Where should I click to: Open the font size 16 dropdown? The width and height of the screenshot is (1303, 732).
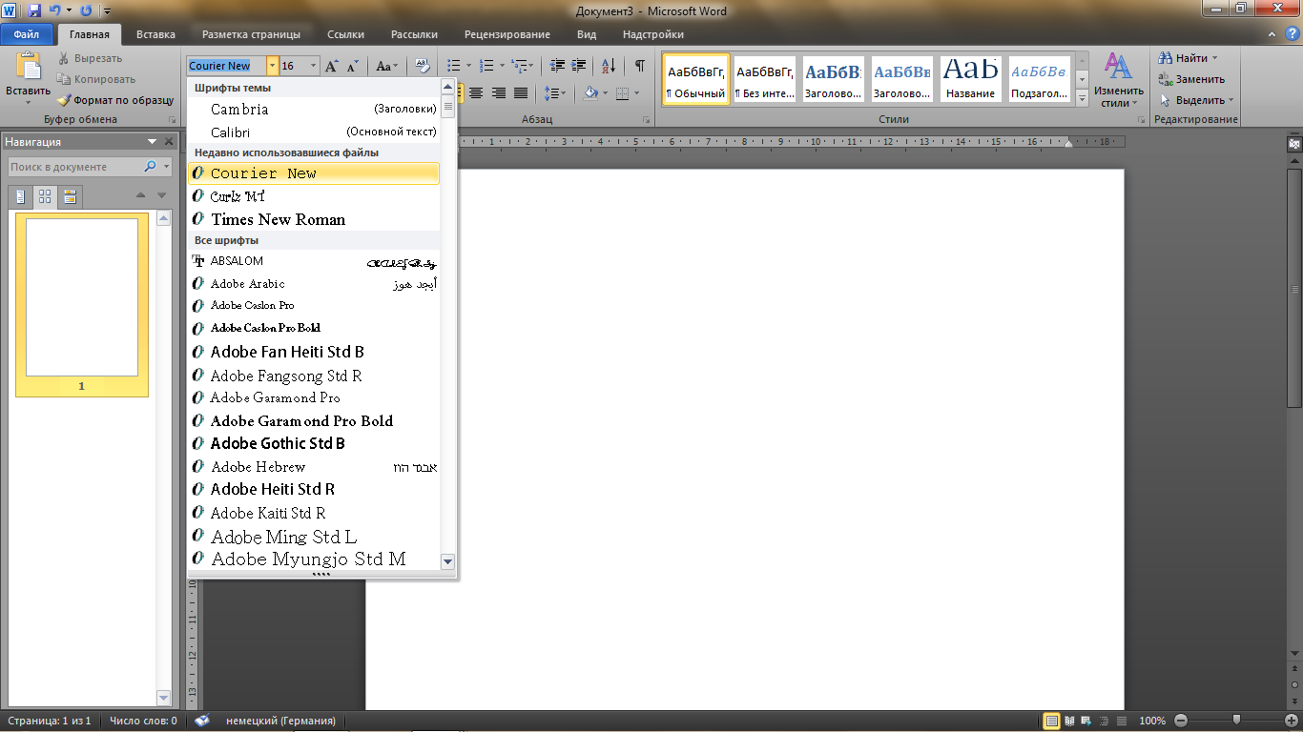pyautogui.click(x=315, y=66)
